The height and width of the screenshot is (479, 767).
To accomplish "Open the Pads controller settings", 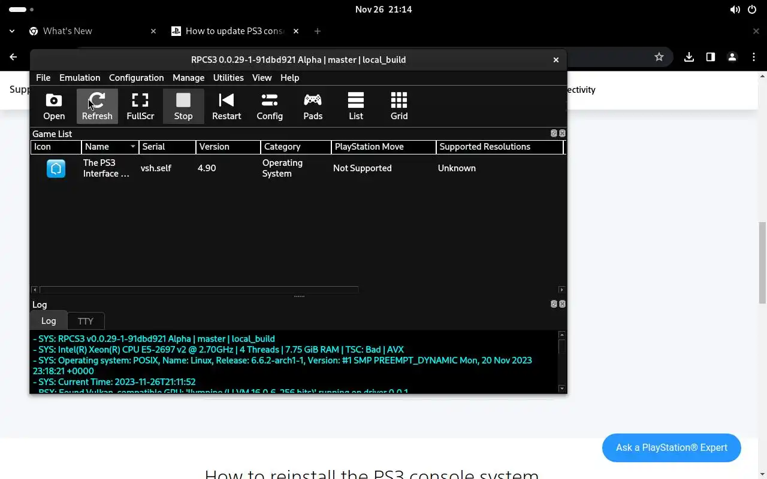I will coord(313,107).
